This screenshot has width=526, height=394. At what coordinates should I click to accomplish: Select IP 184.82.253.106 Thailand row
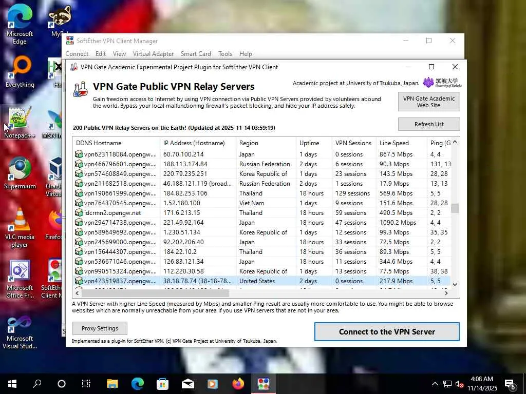pyautogui.click(x=261, y=193)
